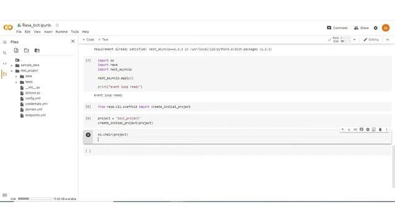Select the actions.py file

point(33,93)
